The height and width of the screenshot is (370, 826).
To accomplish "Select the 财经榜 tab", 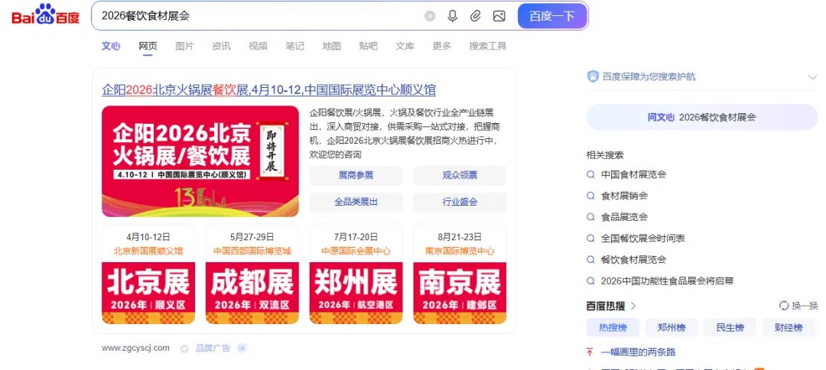I will pyautogui.click(x=789, y=327).
